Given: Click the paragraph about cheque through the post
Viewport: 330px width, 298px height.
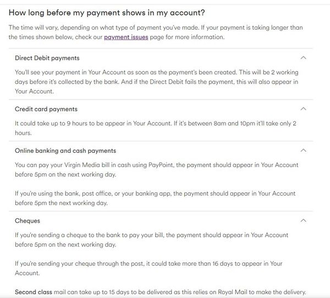Looking at the screenshot, I should coord(148,268).
